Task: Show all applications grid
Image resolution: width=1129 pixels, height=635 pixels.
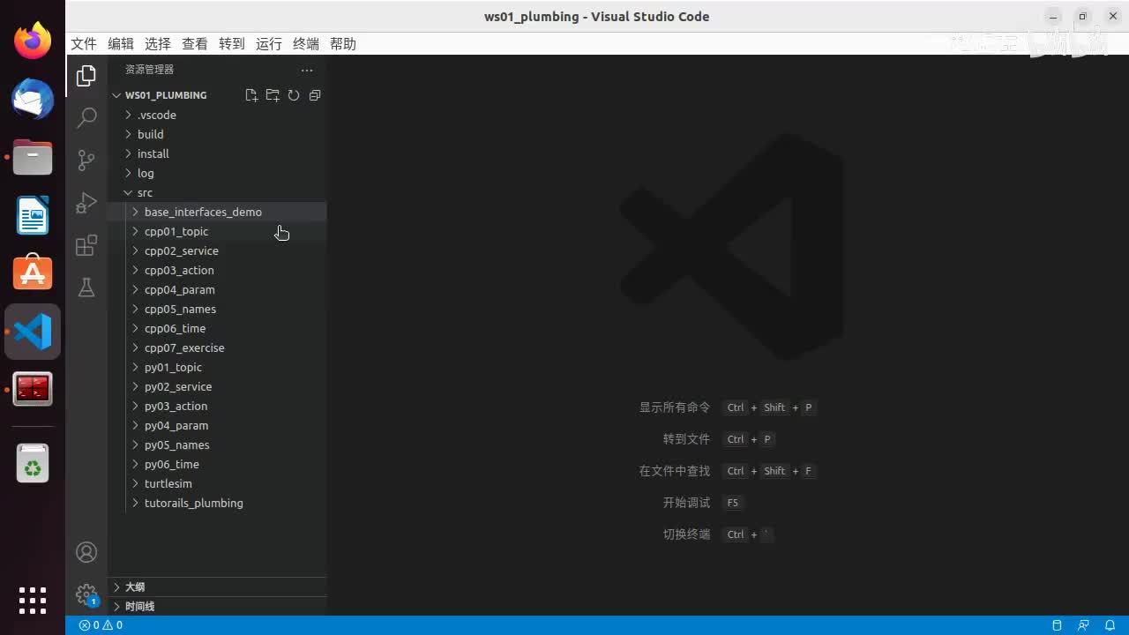Action: click(x=33, y=601)
